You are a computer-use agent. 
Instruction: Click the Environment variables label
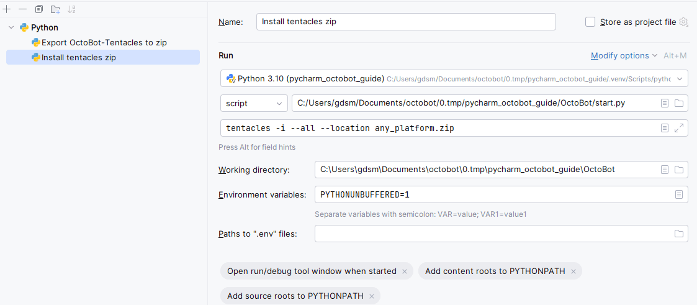pyautogui.click(x=263, y=194)
